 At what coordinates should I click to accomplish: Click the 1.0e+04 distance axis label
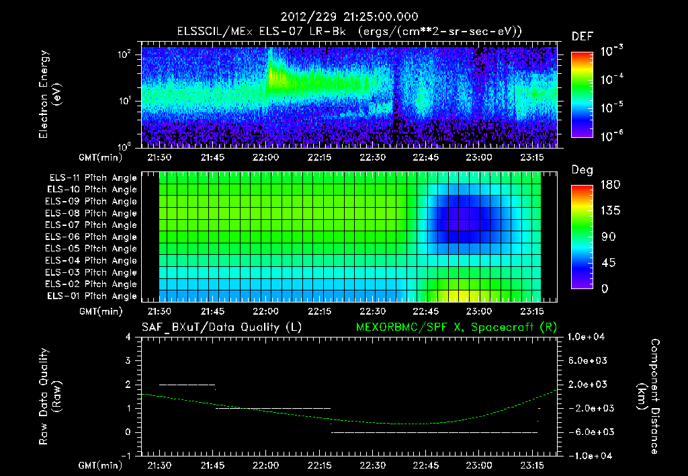586,337
